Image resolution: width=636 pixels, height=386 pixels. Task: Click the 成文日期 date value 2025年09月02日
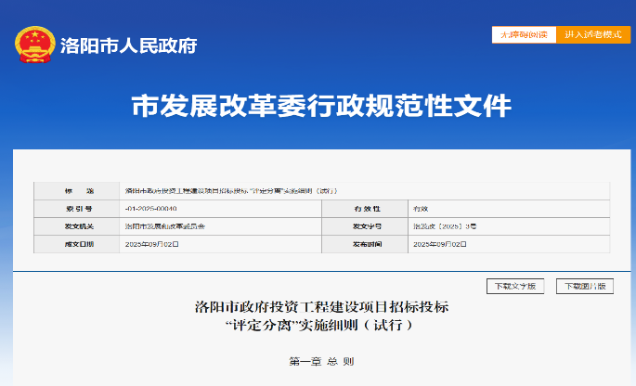pos(151,244)
